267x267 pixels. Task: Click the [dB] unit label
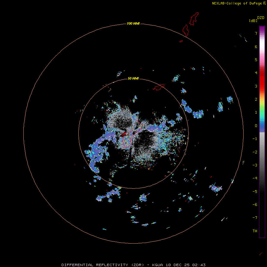[253, 20]
